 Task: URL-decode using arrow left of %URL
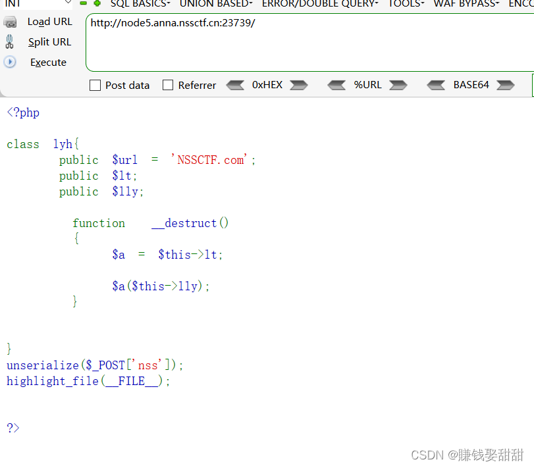coord(336,85)
